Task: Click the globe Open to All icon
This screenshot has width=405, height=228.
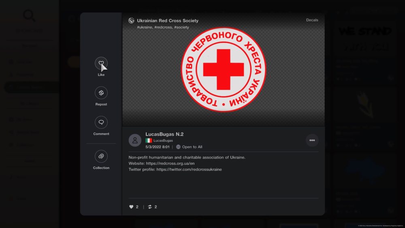Action: [x=178, y=147]
